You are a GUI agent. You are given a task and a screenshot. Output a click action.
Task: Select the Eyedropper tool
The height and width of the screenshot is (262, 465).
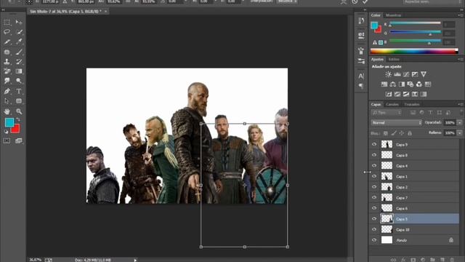pos(19,41)
